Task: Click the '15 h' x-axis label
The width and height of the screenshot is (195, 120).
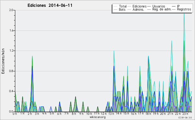Action: (x=126, y=114)
